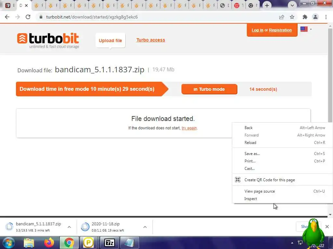Open Windows Explorer from the taskbar
This screenshot has height=249, width=333.
(29, 243)
